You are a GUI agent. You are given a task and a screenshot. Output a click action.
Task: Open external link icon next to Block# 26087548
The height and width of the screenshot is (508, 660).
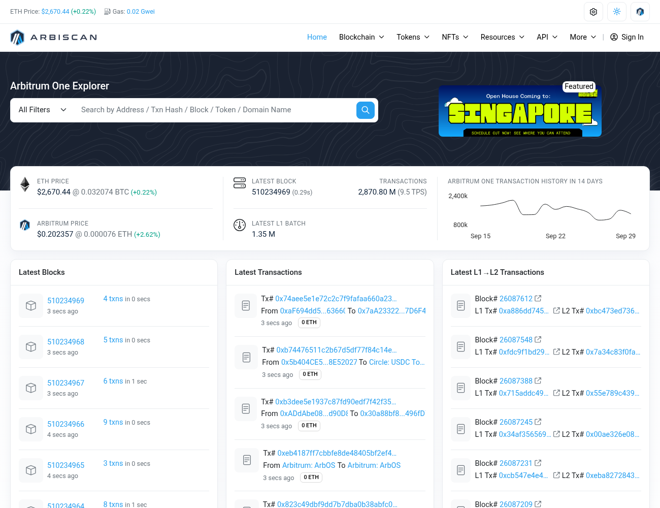click(x=538, y=339)
